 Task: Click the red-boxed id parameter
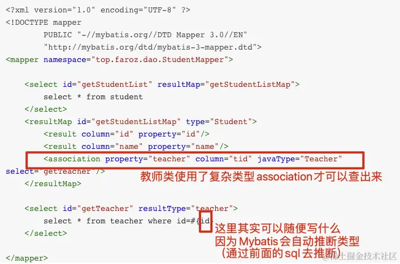(x=206, y=221)
